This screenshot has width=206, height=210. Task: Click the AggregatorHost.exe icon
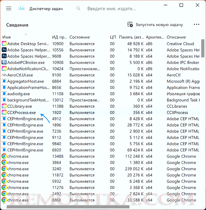(x=4, y=81)
